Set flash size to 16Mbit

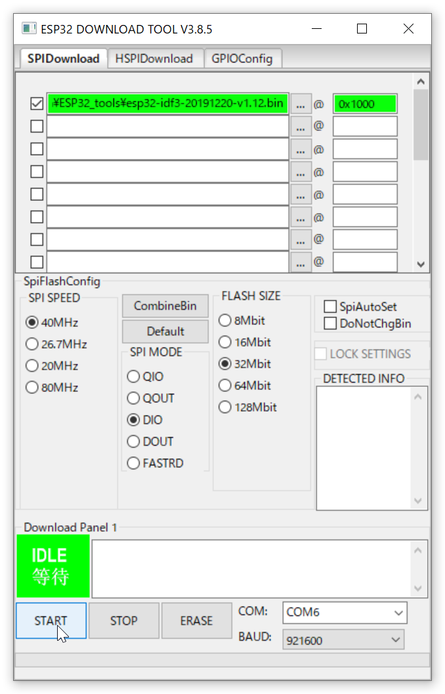click(245, 341)
